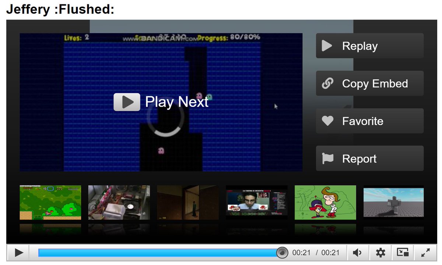The width and height of the screenshot is (442, 265).
Task: Click the flag icon on Report
Action: [327, 158]
